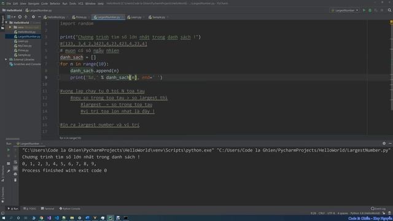
Task: Open Project view mode dropdown
Action: tap(11, 17)
